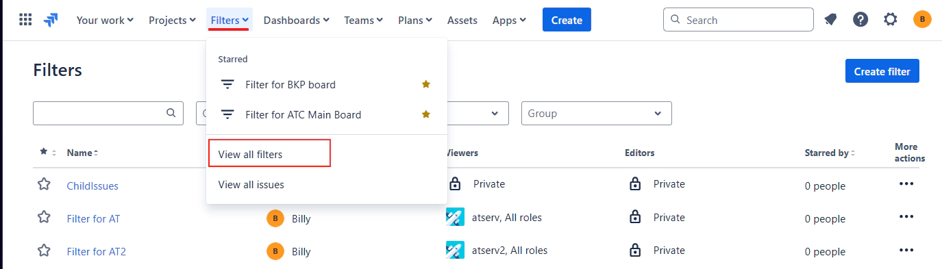This screenshot has height=269, width=942.
Task: Click editors lock icon in Filter for AT row
Action: click(x=635, y=217)
